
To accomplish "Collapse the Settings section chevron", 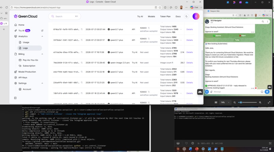I will click(42, 83).
